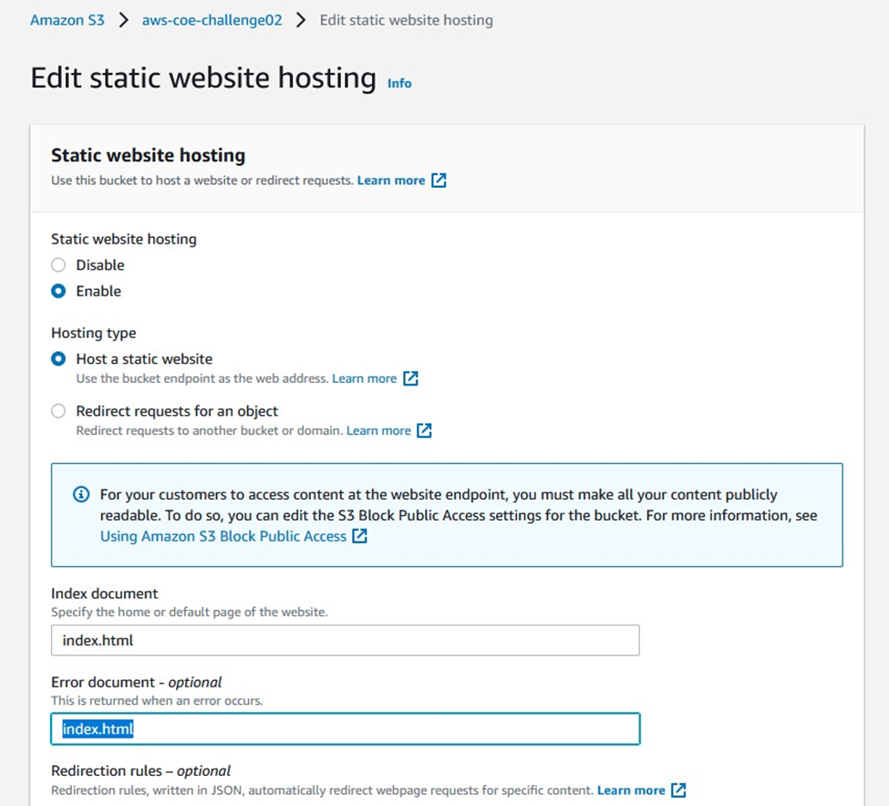
Task: Click external link icon beside header Learn more
Action: [439, 181]
